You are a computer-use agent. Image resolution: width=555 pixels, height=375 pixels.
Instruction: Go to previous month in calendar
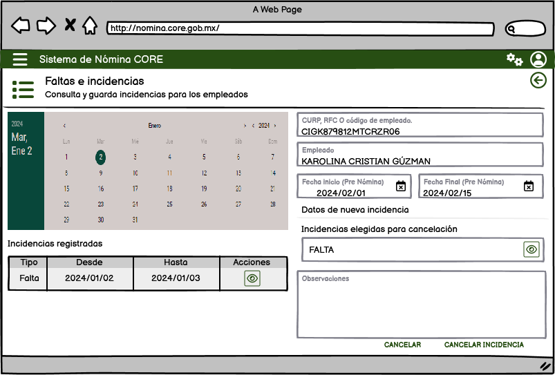[x=64, y=126]
